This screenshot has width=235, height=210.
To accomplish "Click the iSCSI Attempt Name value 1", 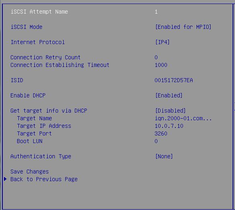I will pyautogui.click(x=156, y=12).
